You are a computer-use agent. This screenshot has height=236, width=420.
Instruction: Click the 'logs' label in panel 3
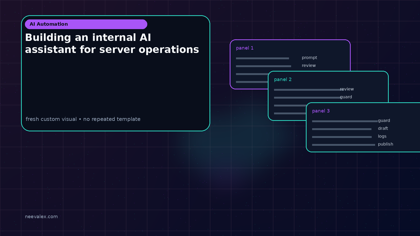382,136
